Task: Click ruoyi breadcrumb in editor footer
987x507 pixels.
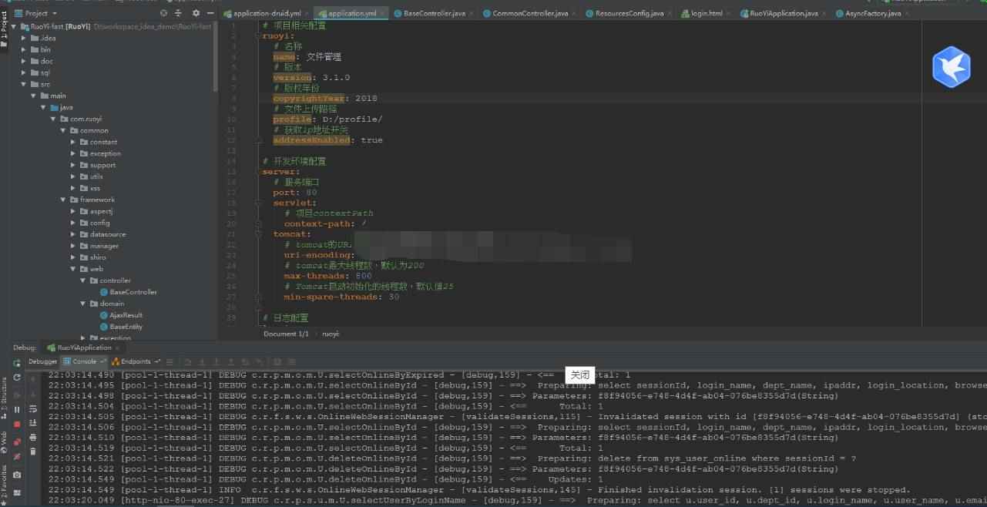Action: coord(331,334)
